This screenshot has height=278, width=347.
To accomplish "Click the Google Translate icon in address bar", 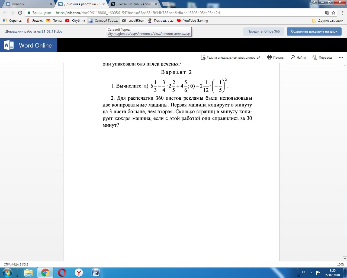I will [327, 13].
